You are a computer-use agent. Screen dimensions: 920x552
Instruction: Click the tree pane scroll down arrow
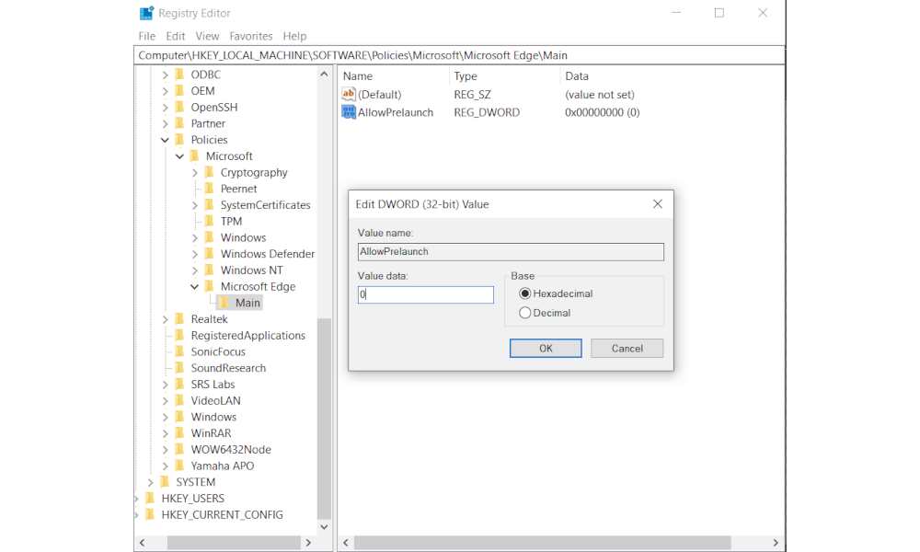[x=324, y=527]
